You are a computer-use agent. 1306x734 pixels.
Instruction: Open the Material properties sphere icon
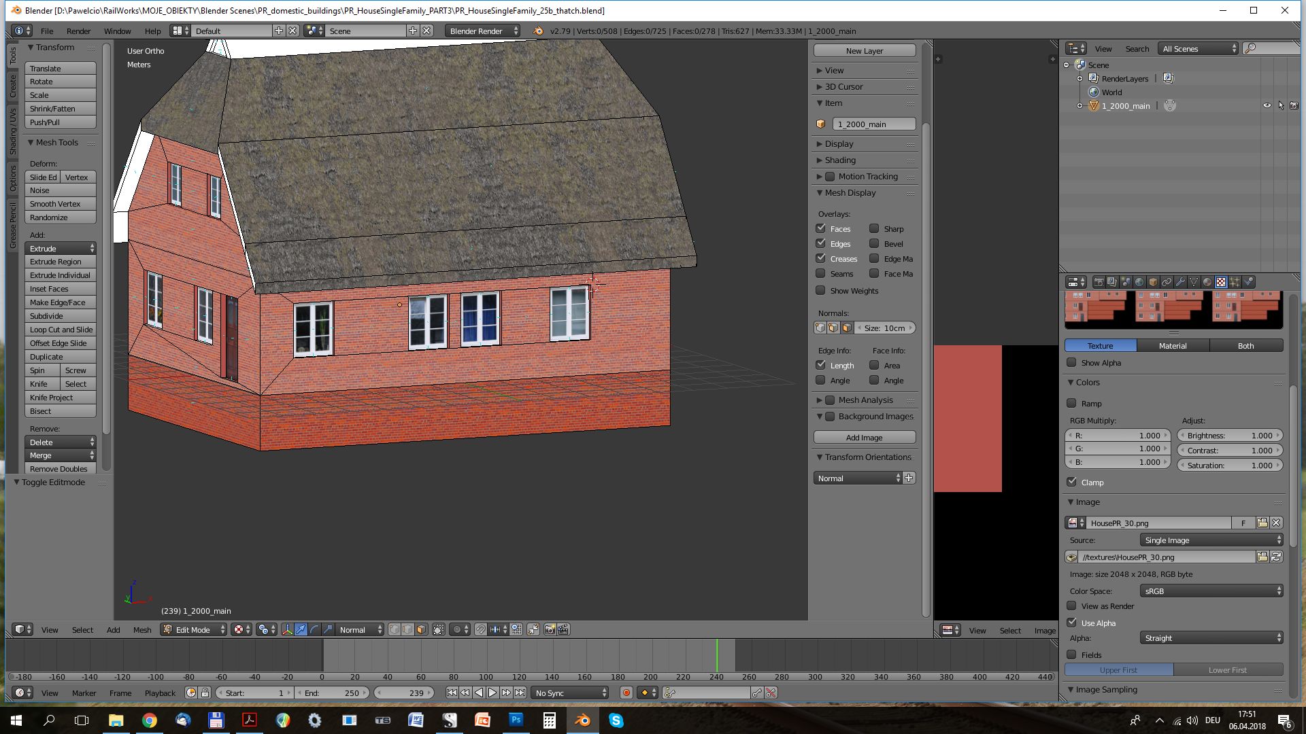pyautogui.click(x=1207, y=282)
